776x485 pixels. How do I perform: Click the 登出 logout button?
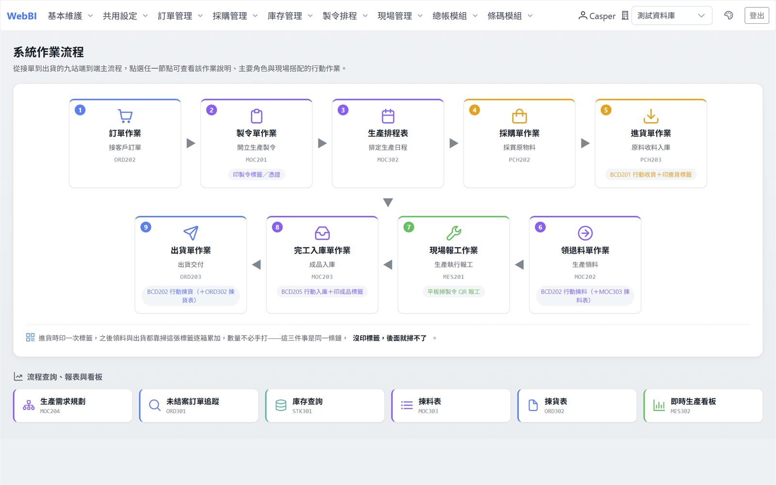click(757, 16)
